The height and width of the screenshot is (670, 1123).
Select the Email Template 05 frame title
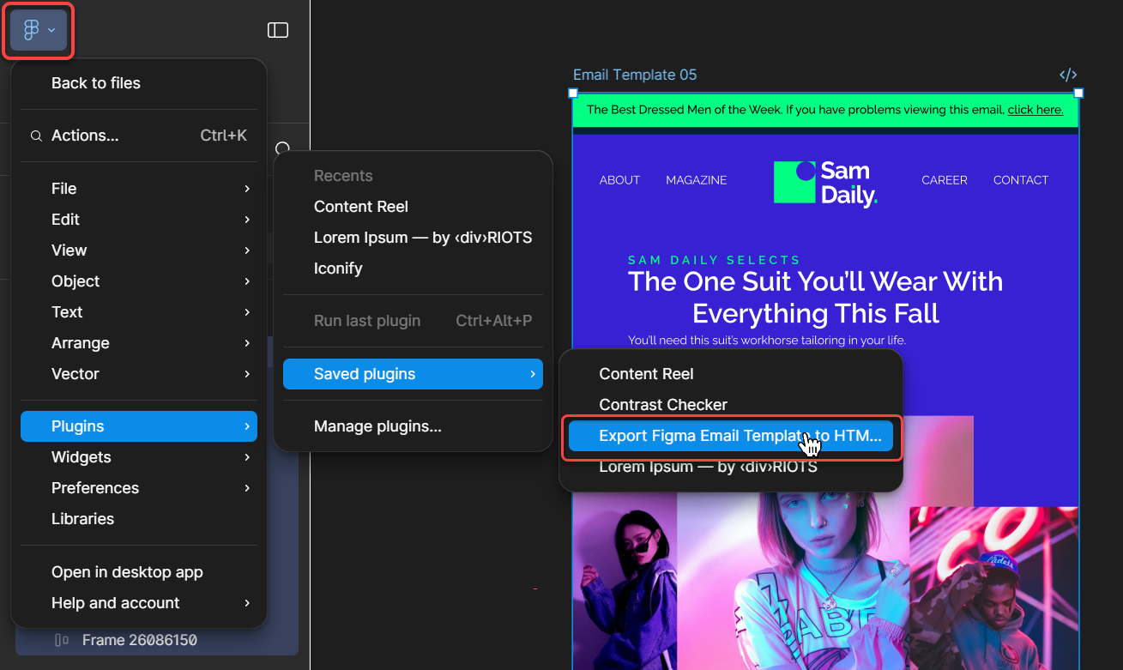[x=635, y=75]
